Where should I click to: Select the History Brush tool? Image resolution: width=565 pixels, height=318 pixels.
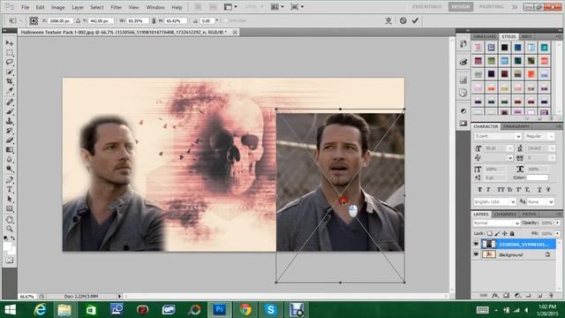(10, 131)
